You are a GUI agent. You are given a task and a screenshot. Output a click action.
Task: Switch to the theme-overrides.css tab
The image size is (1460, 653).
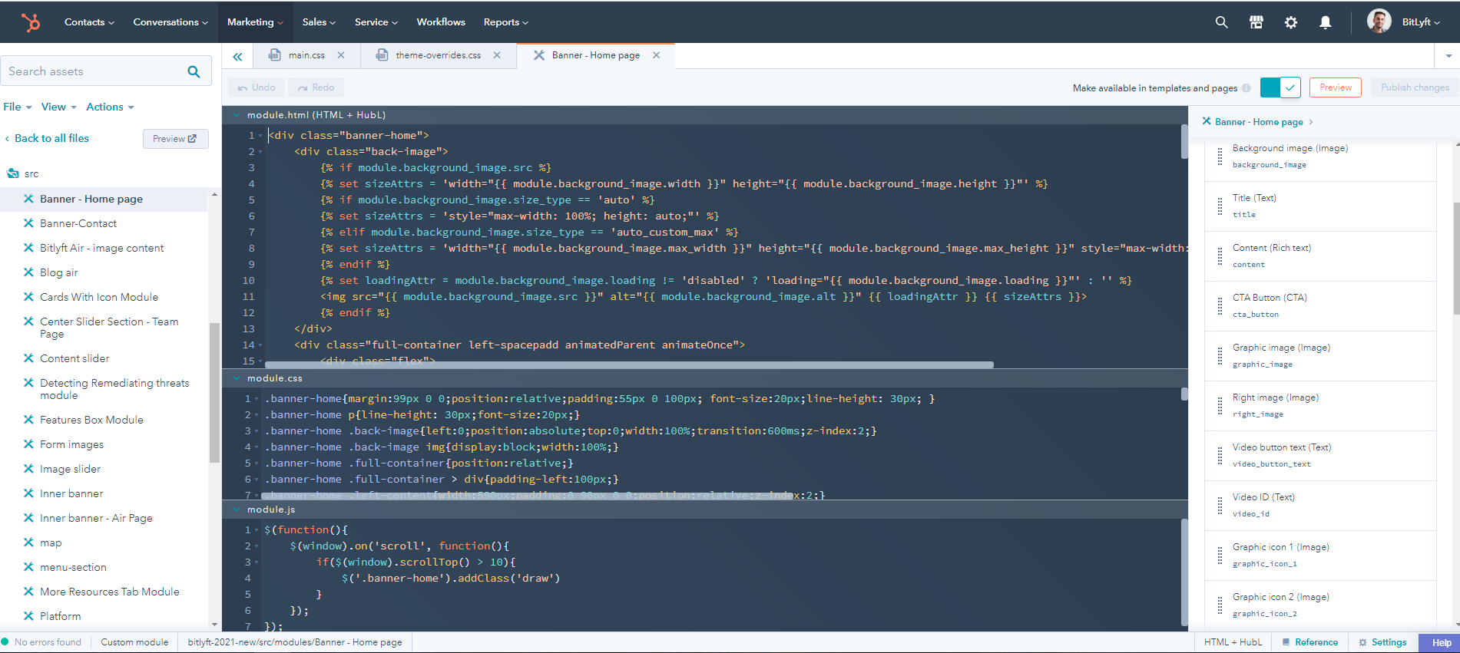pyautogui.click(x=438, y=55)
